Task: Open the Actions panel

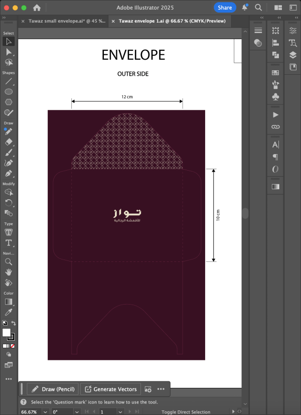Action: [275, 115]
